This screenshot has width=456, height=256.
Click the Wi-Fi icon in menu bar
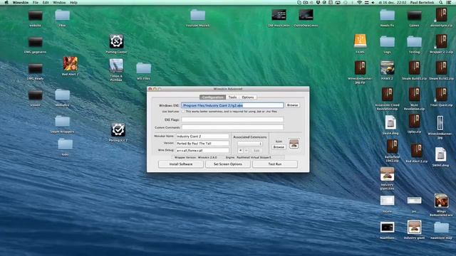[359, 2]
